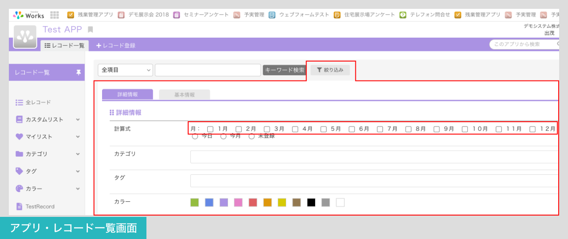
Task: Click the document icon beside TestRecord
Action: tap(19, 206)
